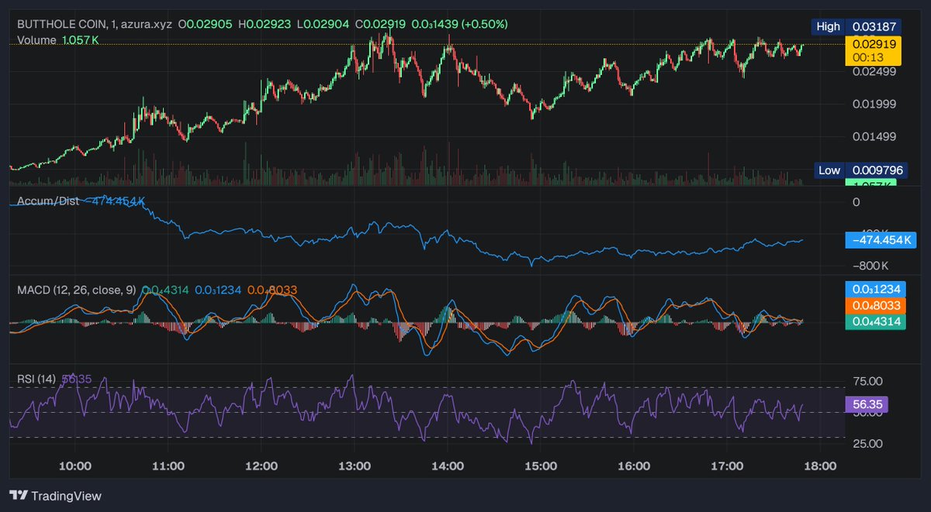Click the 16:00 time axis label
This screenshot has width=931, height=512.
point(634,466)
